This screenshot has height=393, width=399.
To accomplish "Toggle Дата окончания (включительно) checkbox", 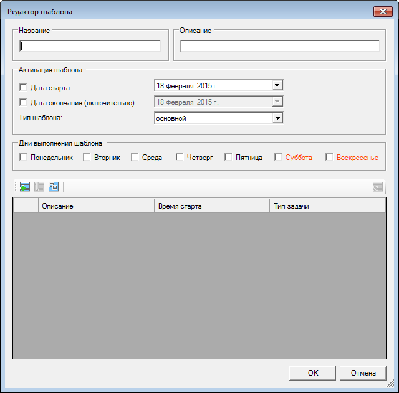I will 24,102.
